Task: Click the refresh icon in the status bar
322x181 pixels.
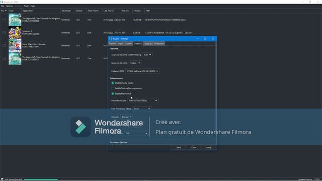Action: coord(2,179)
